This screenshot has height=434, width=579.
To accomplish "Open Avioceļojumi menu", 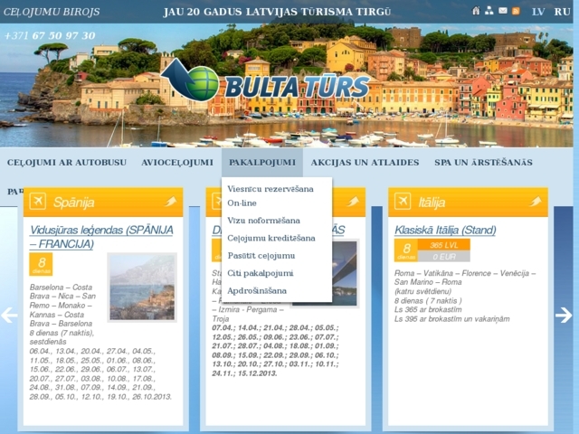I will [177, 163].
